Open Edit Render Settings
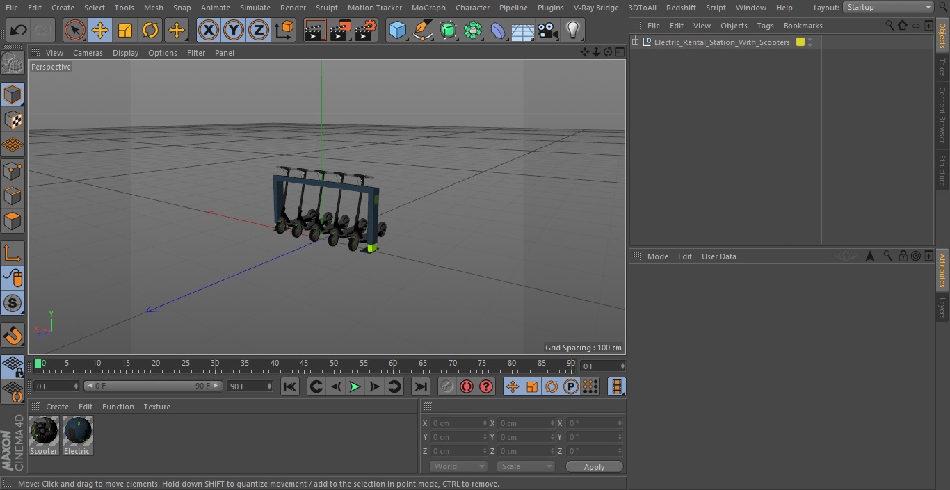The width and height of the screenshot is (950, 490). click(x=366, y=30)
